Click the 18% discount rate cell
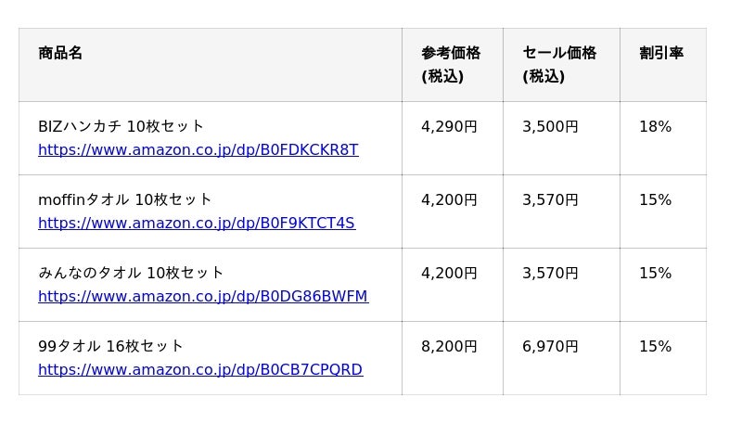742x423 pixels. point(655,126)
